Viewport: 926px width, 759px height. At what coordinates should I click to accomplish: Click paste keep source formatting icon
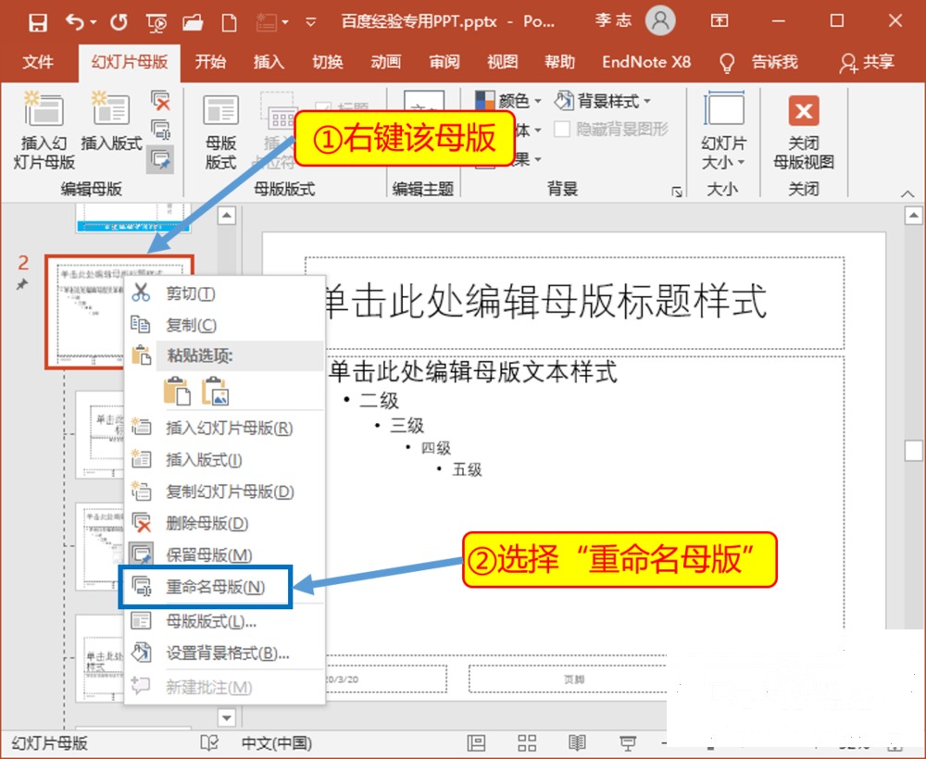click(x=177, y=390)
